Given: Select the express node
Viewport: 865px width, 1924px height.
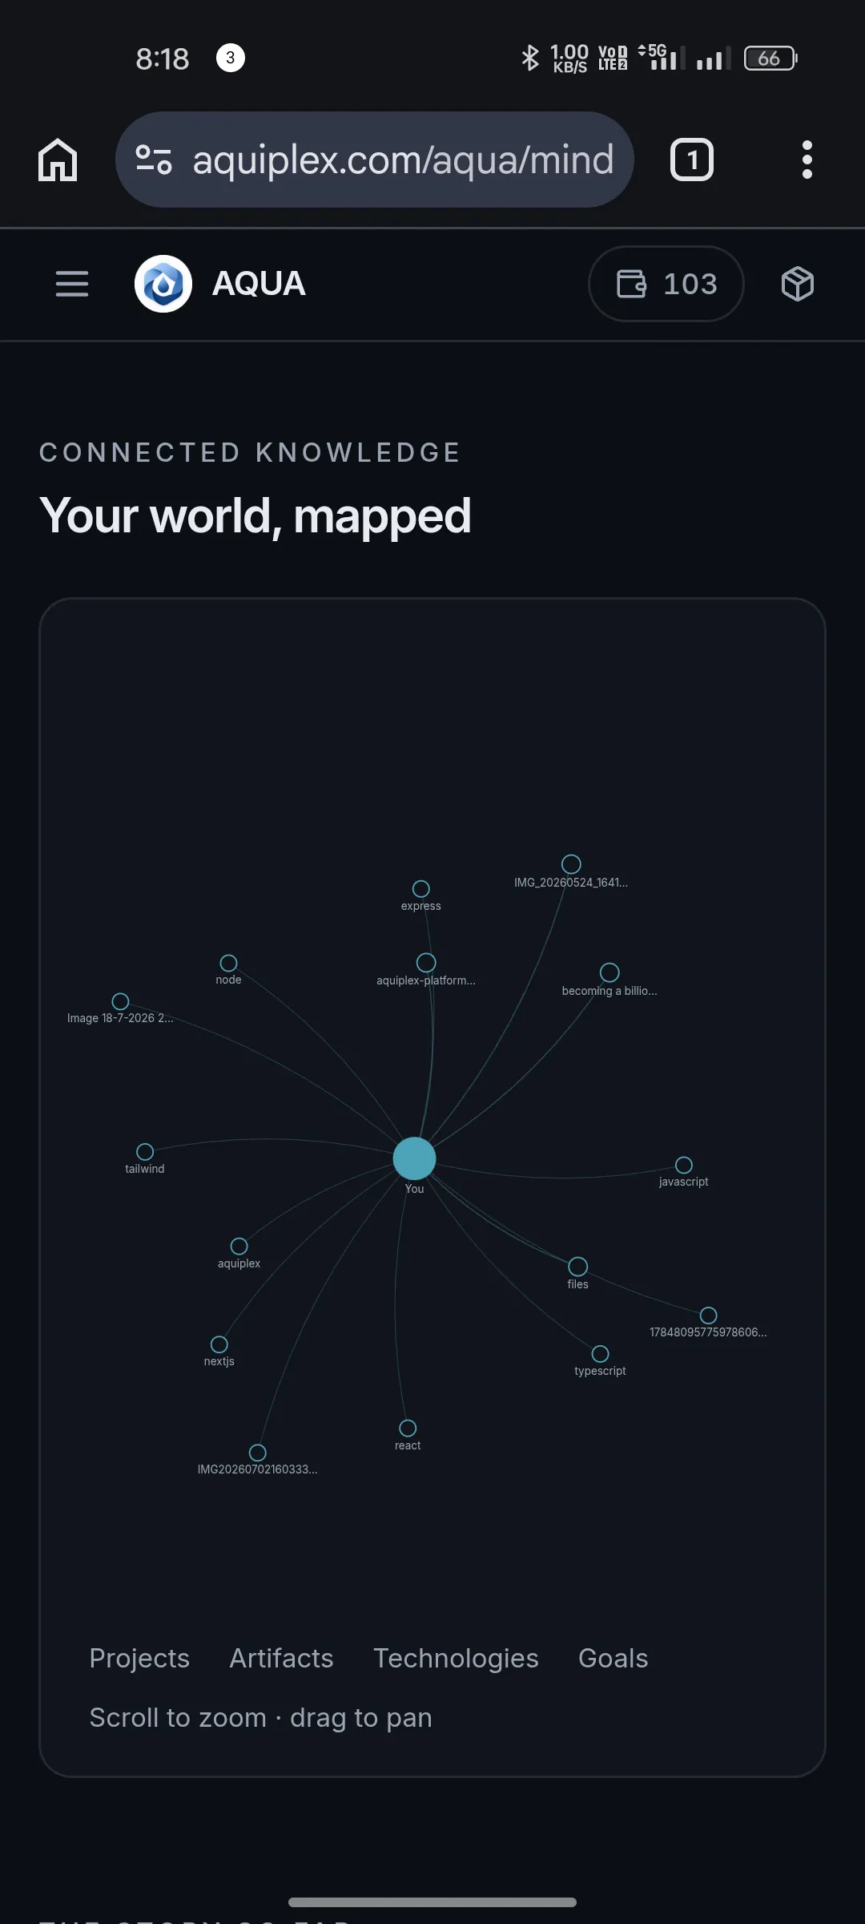Looking at the screenshot, I should (421, 888).
